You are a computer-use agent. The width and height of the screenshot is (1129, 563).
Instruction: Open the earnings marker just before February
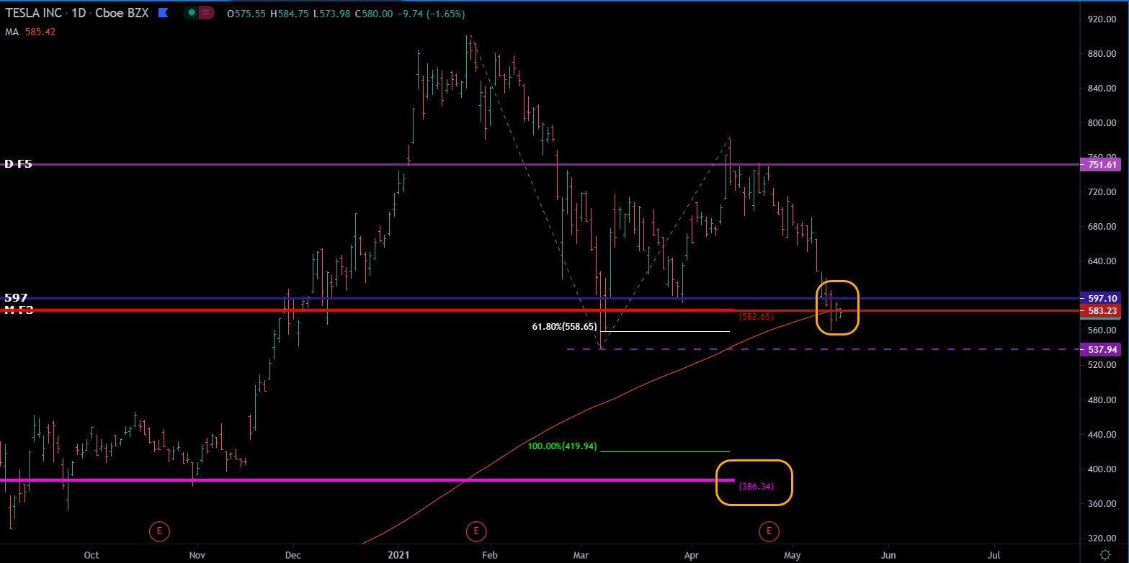click(x=475, y=531)
